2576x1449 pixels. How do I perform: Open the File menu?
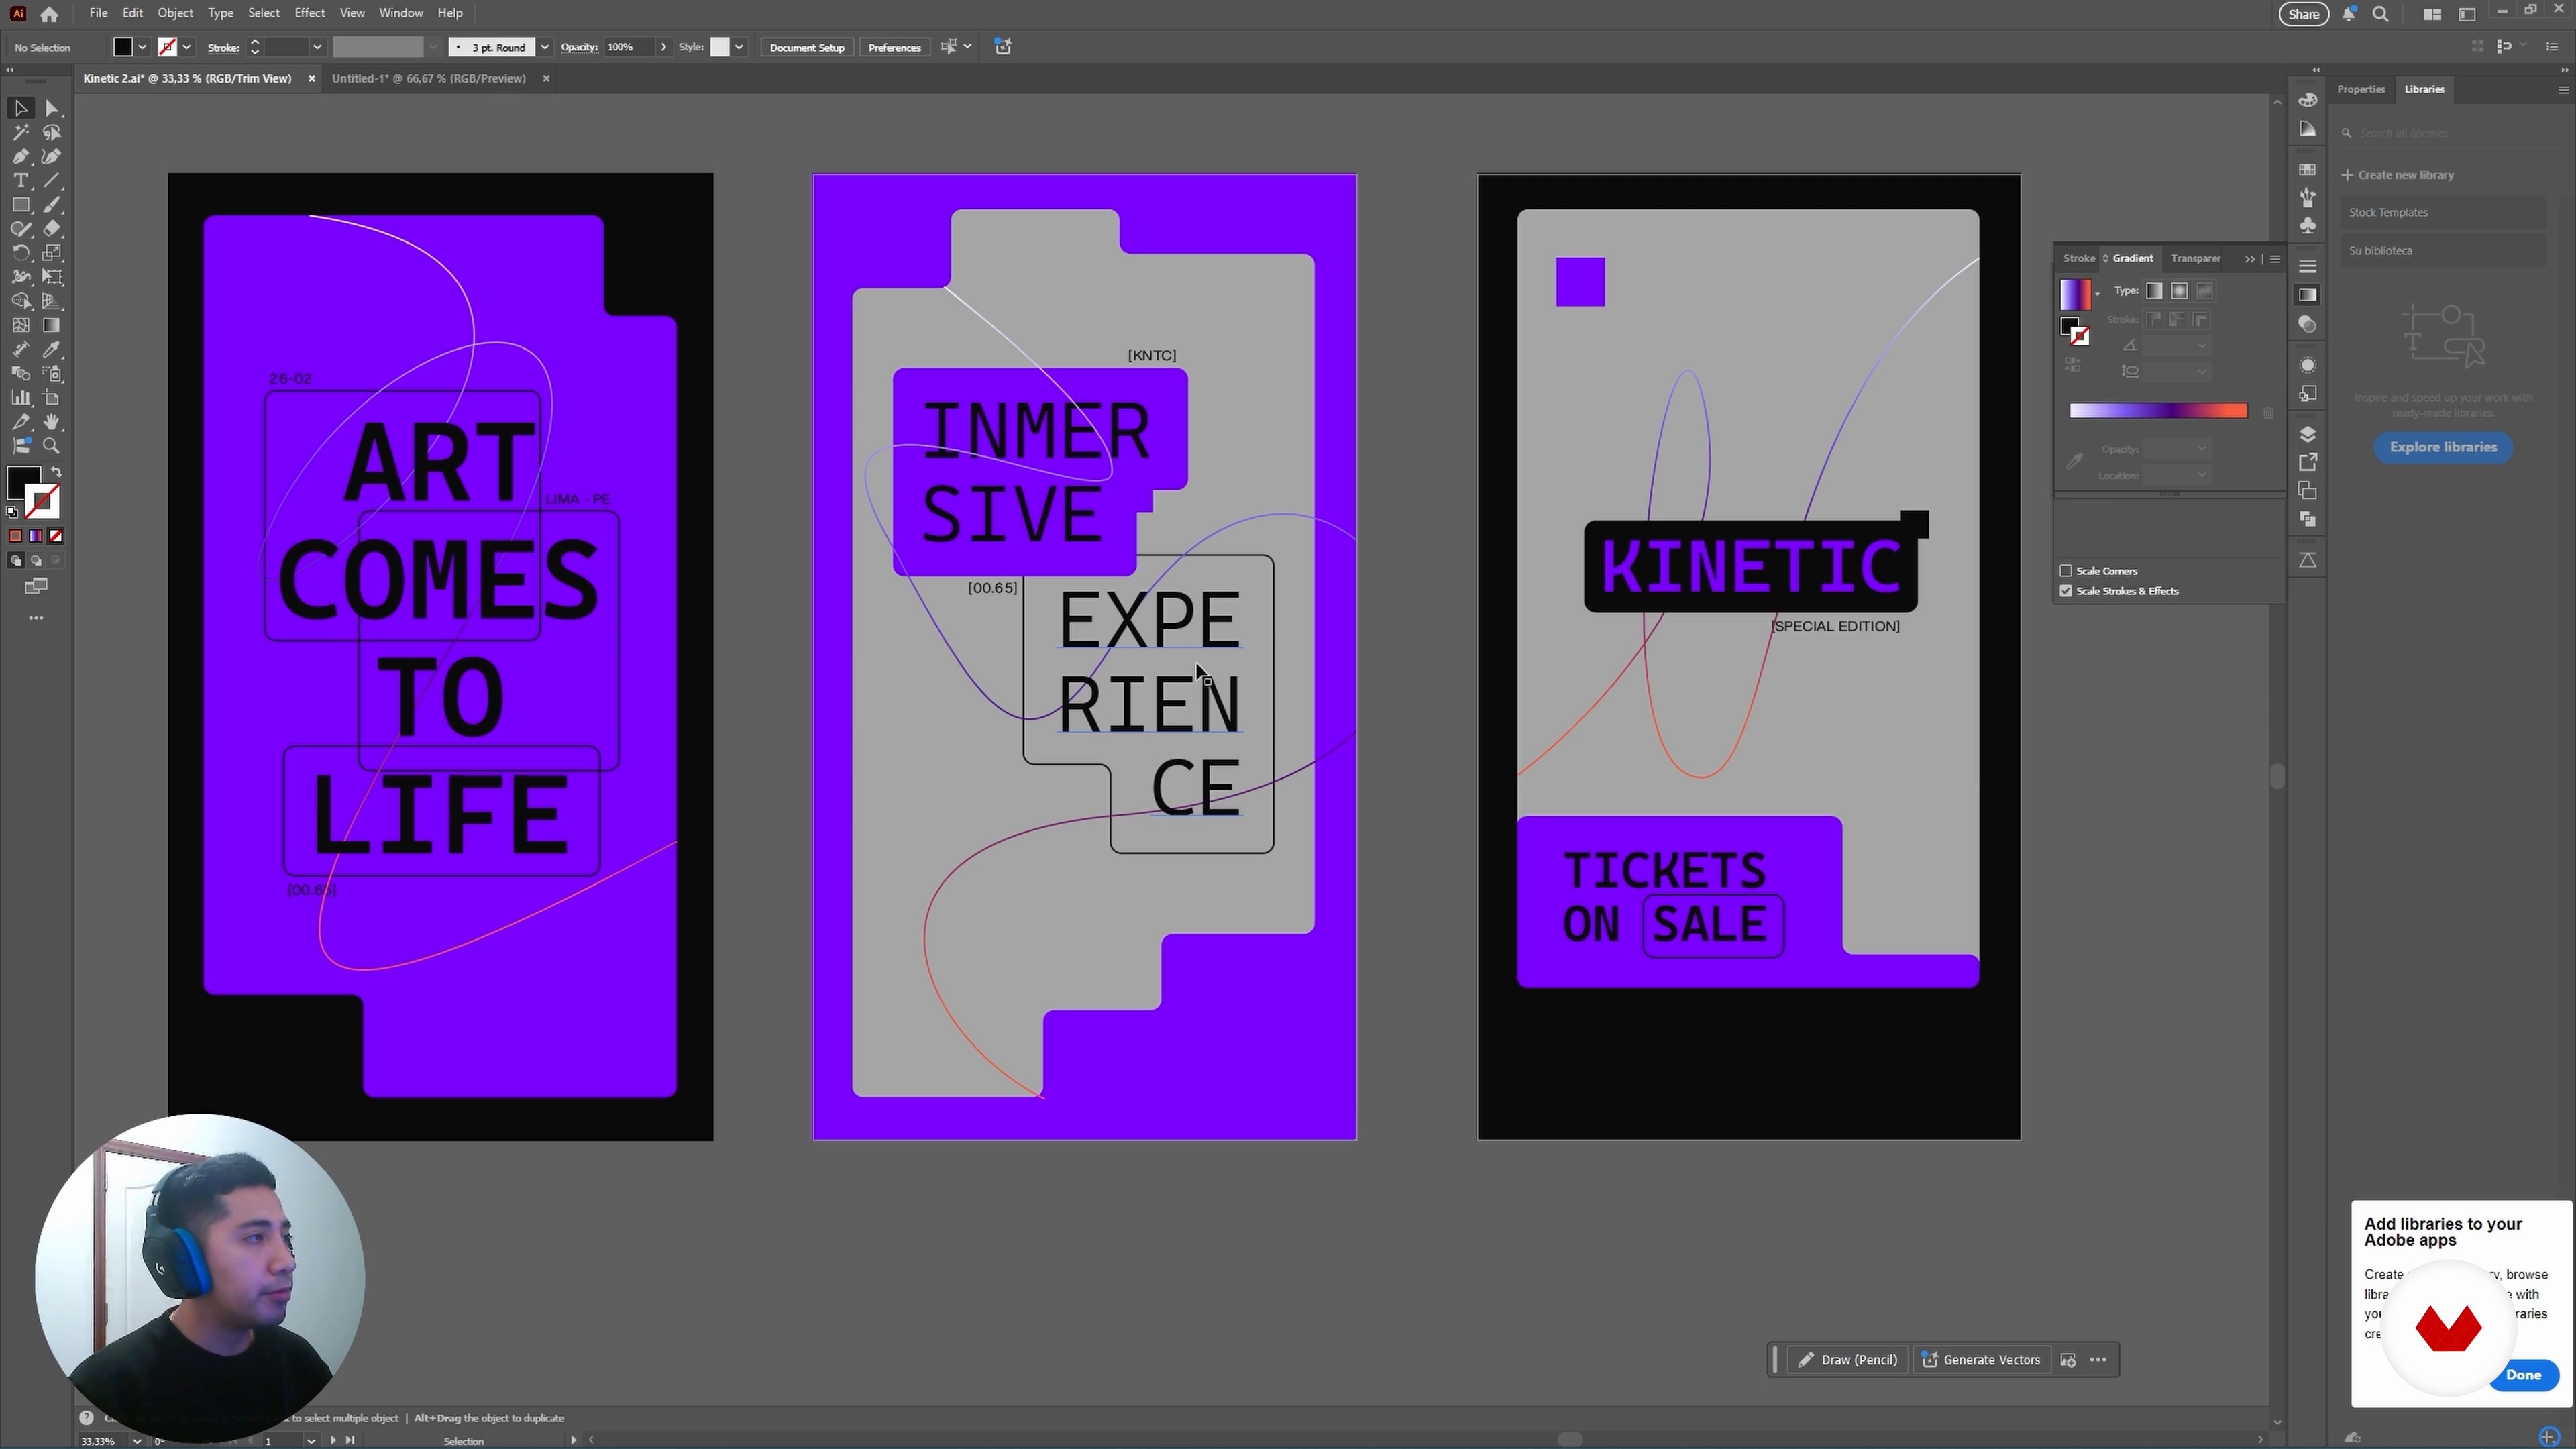(98, 13)
